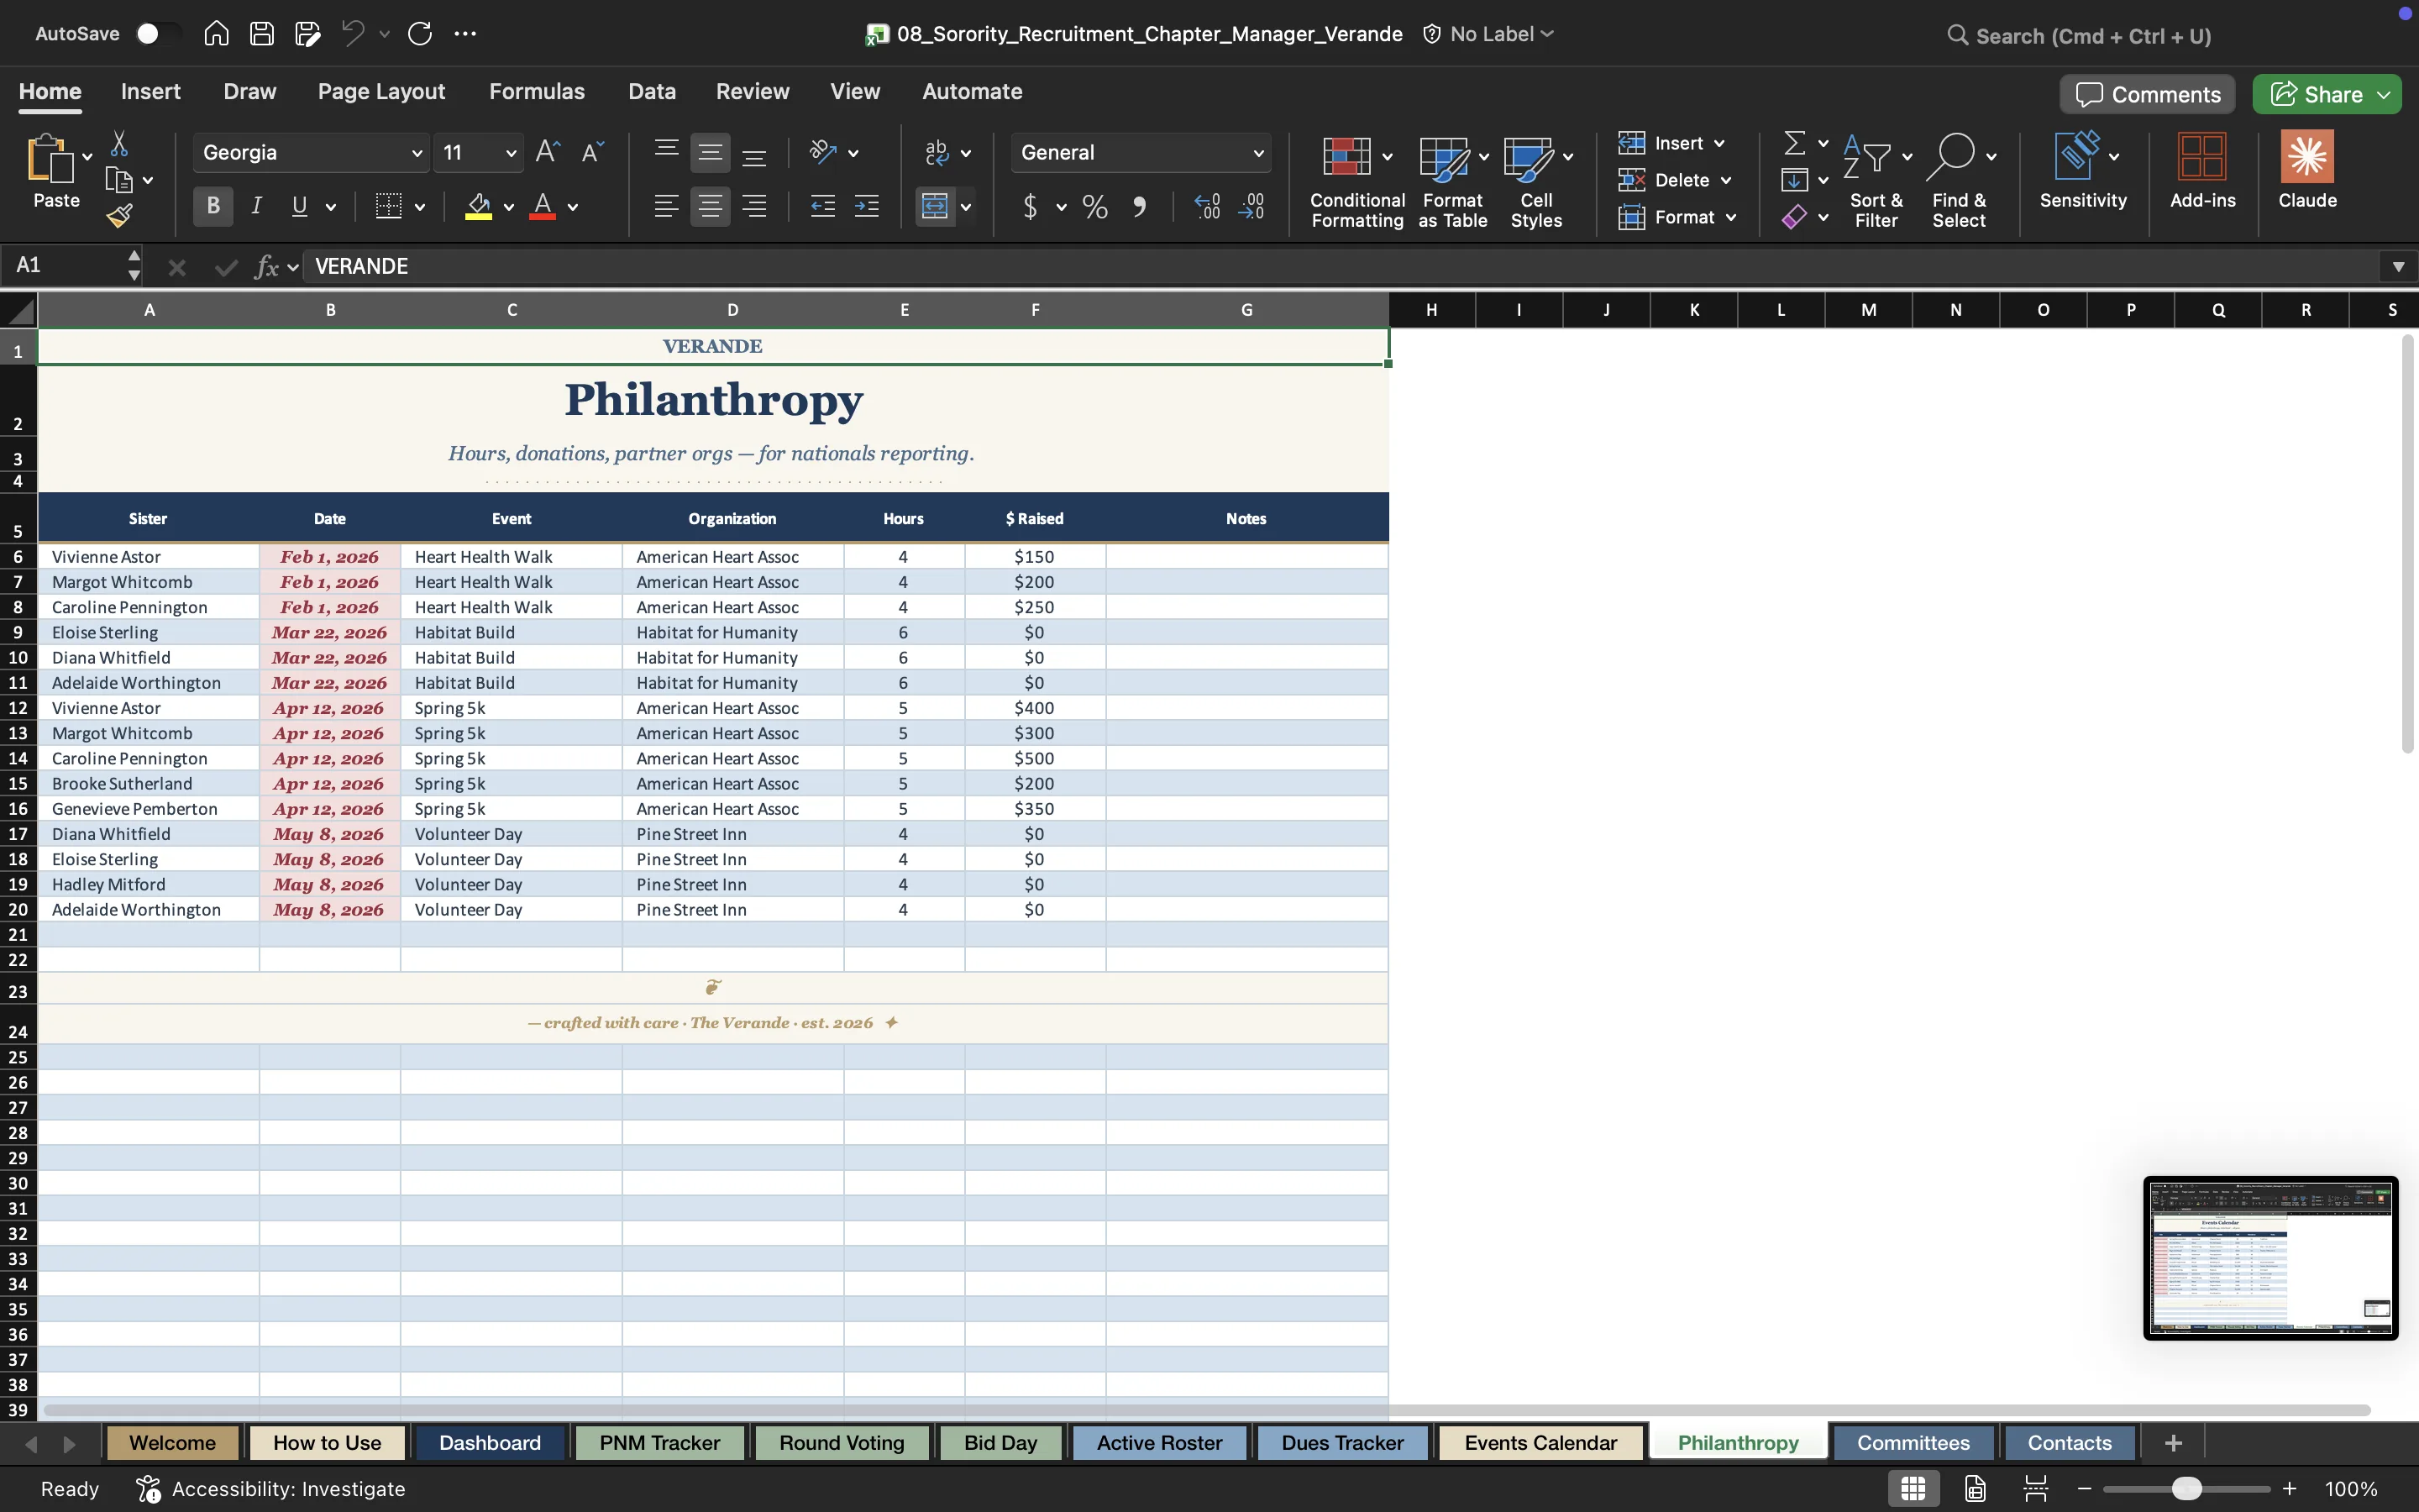Viewport: 2419px width, 1512px height.
Task: Click the Save icon
Action: [262, 34]
